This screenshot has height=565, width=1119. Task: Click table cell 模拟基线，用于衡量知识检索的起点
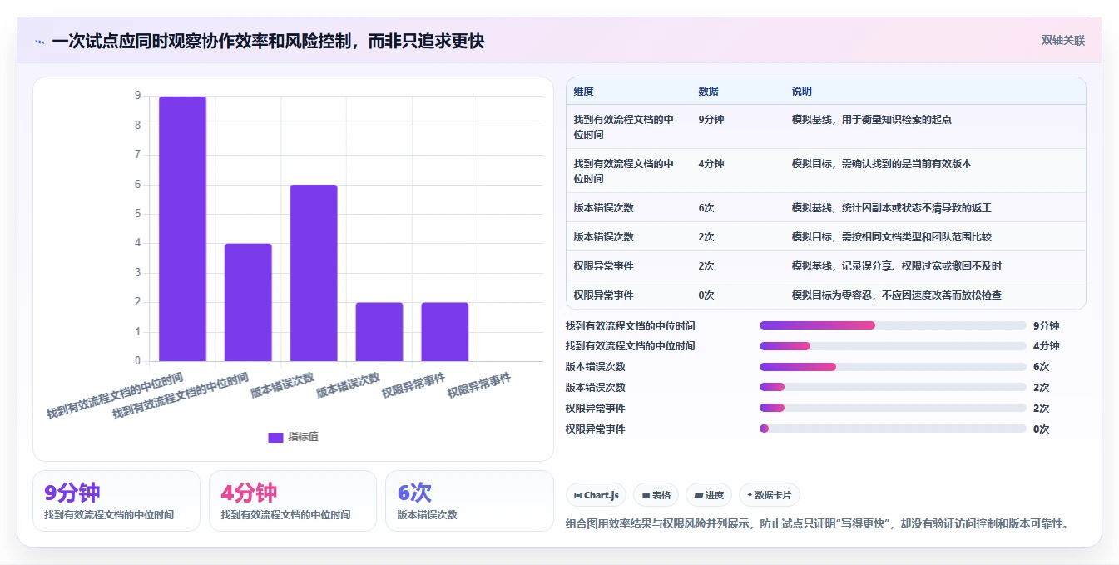point(872,120)
